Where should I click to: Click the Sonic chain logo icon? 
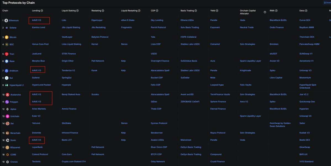coord(7,140)
